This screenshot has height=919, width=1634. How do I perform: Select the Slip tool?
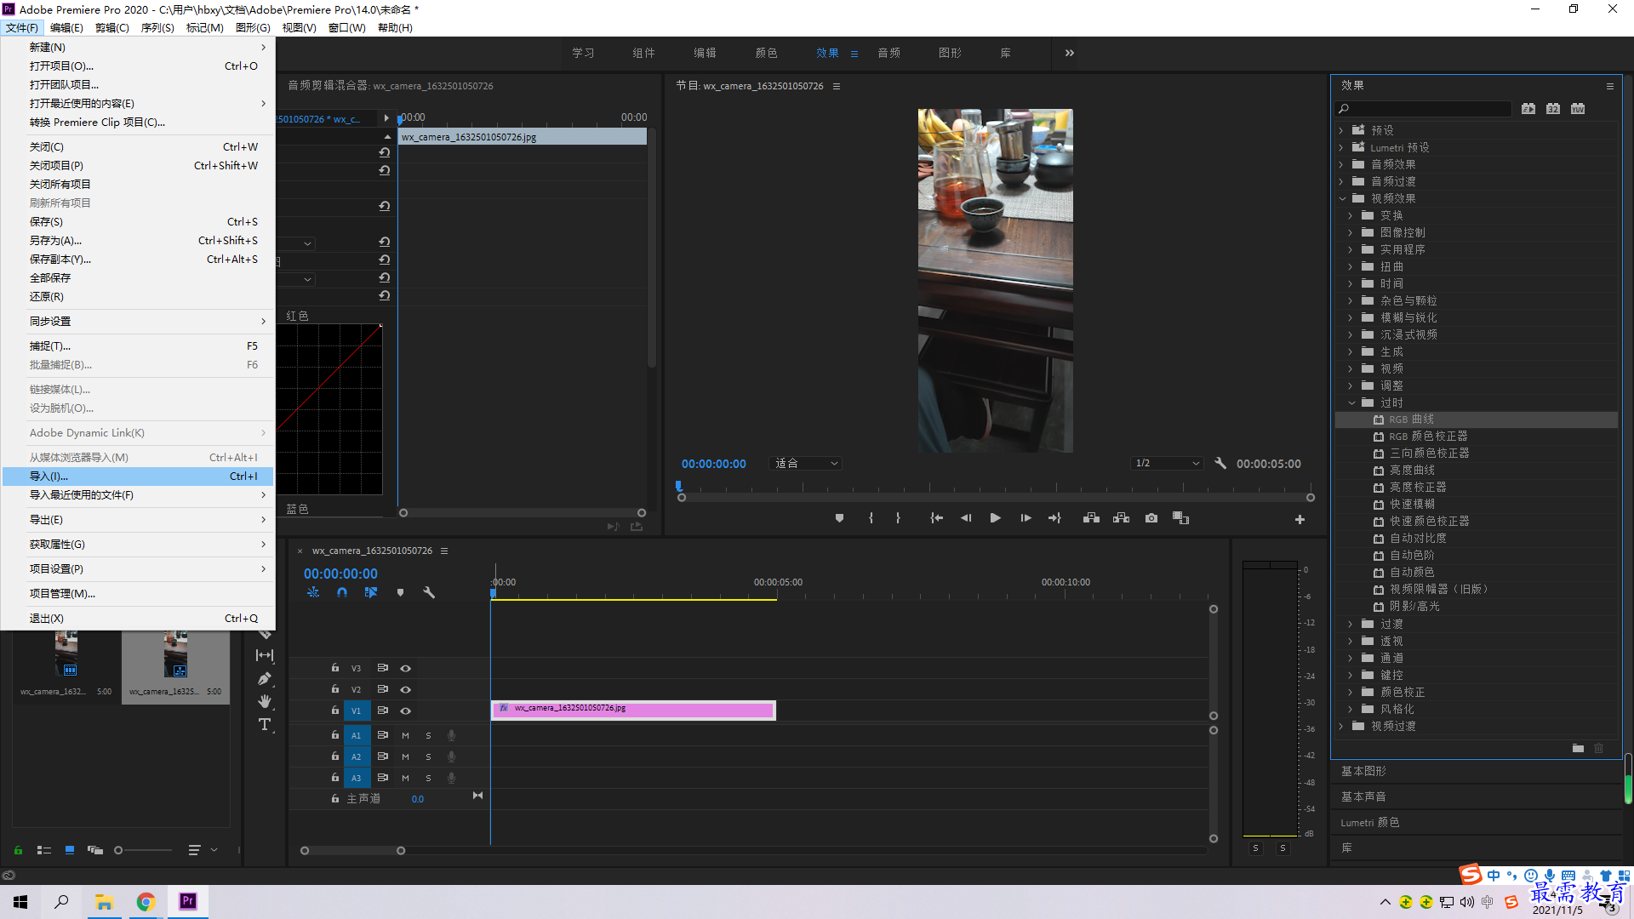pyautogui.click(x=265, y=655)
